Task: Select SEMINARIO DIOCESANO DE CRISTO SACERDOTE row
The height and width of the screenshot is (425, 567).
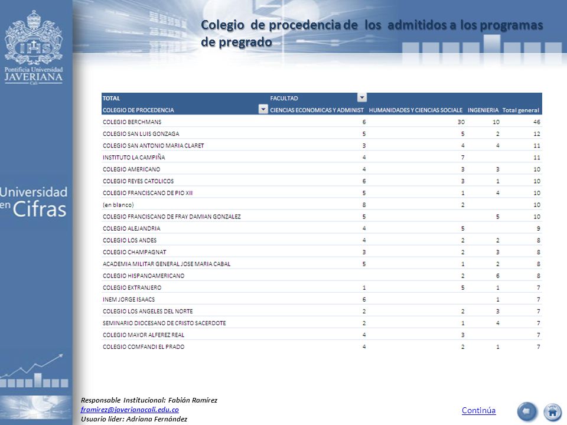Action: pyautogui.click(x=321, y=323)
